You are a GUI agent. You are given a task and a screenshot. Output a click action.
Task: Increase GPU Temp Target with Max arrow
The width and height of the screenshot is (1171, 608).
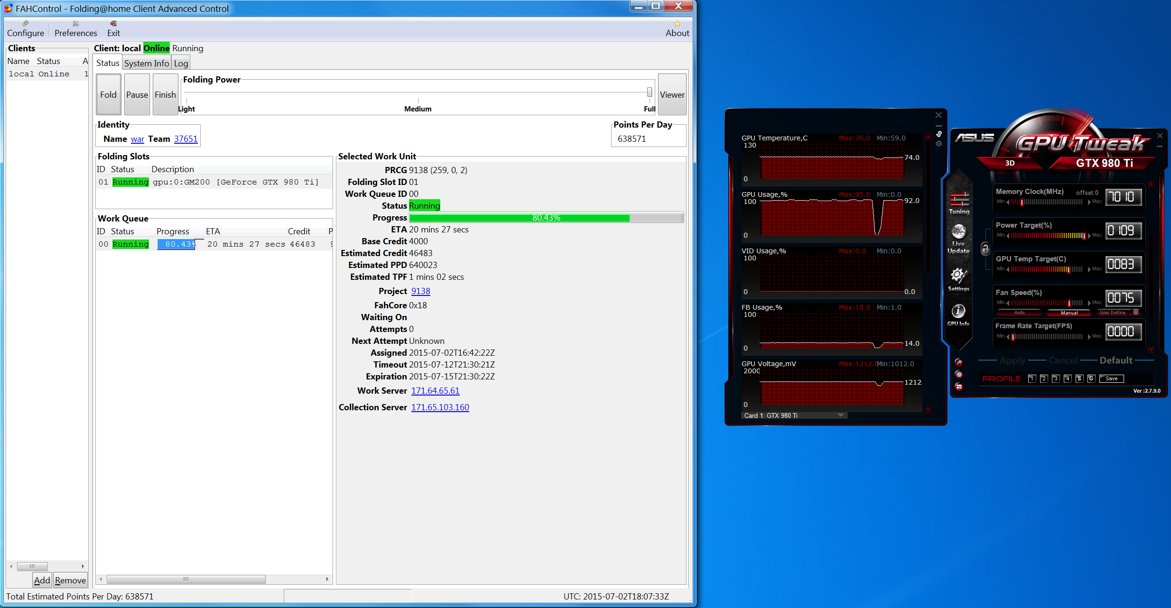(x=1089, y=269)
